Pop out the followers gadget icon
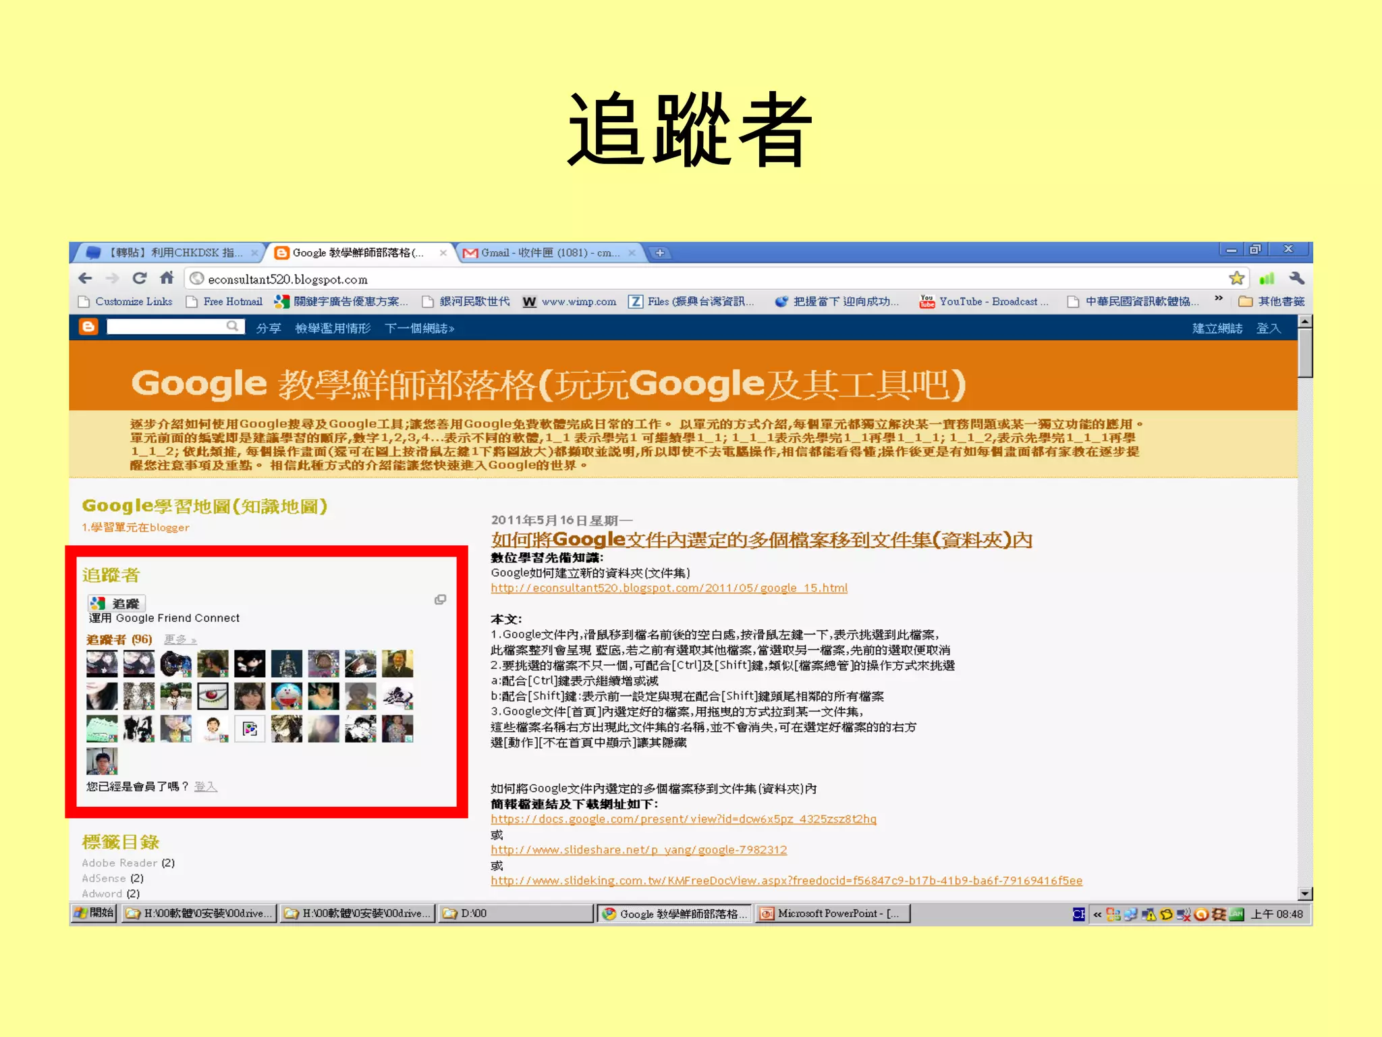The image size is (1382, 1037). [440, 600]
